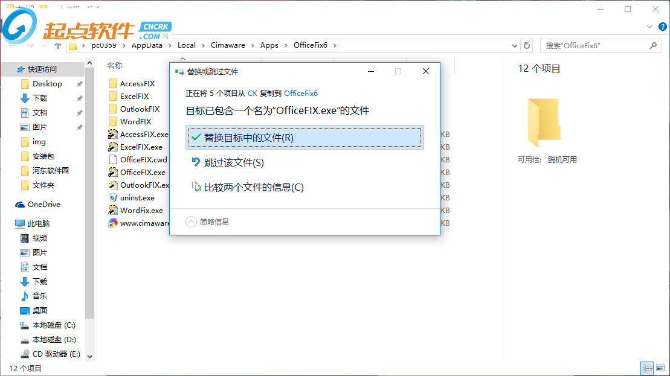Sort files by 名称 column header
The image size is (670, 376).
pyautogui.click(x=115, y=66)
